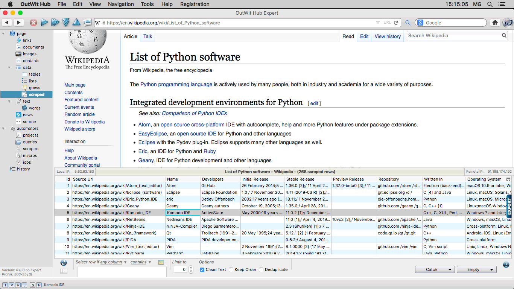
Task: Click the red stop loading icon
Action: (33, 23)
